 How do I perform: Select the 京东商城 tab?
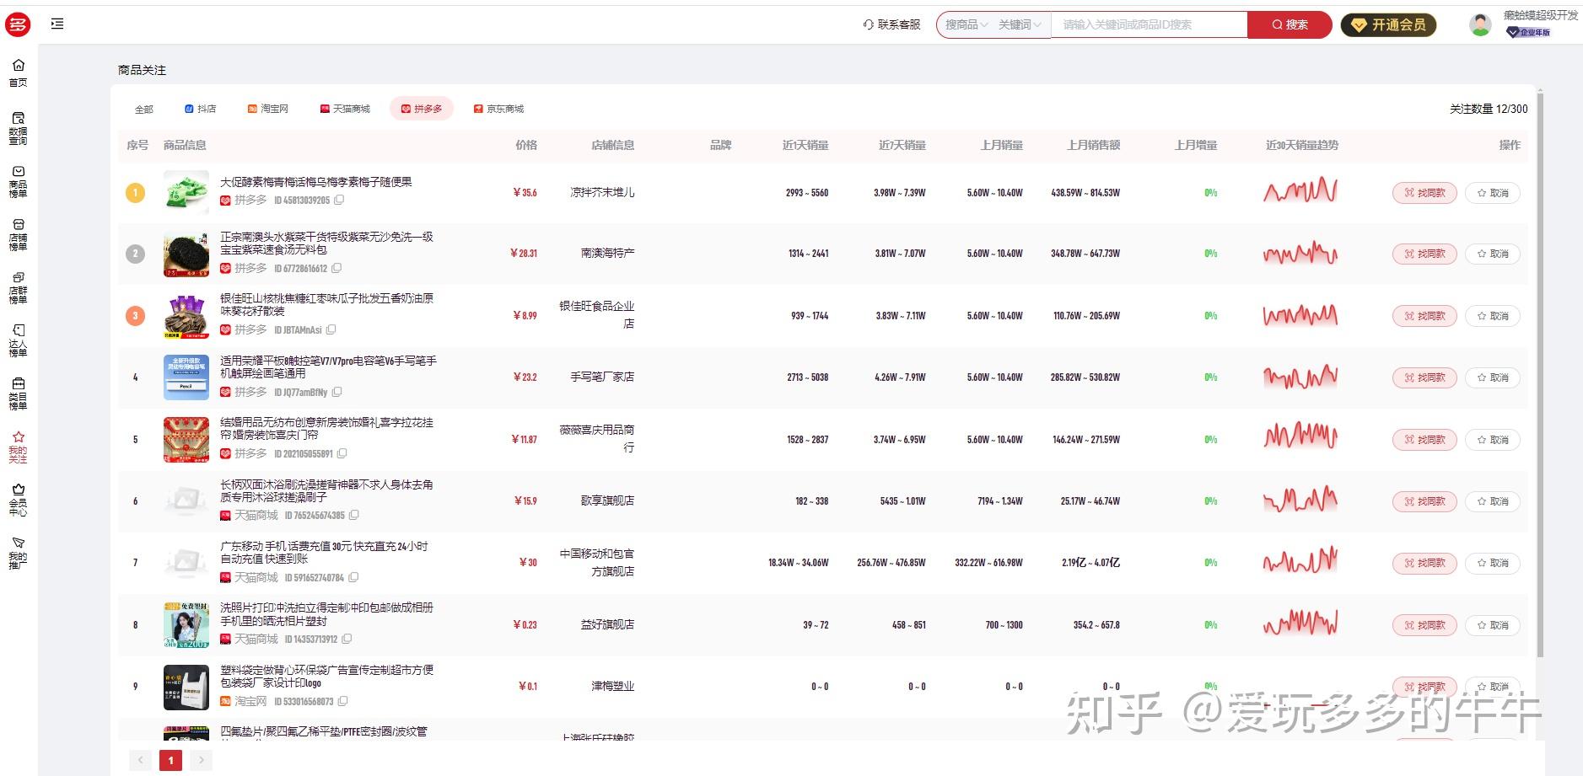[x=498, y=109]
